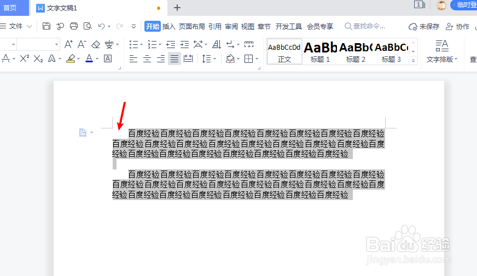Open 审阅 tab

pyautogui.click(x=231, y=26)
